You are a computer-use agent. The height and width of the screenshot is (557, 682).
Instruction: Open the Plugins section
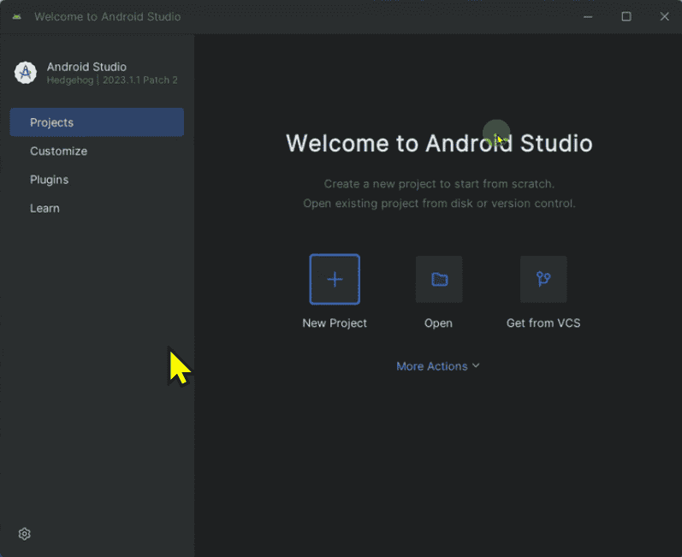(49, 180)
